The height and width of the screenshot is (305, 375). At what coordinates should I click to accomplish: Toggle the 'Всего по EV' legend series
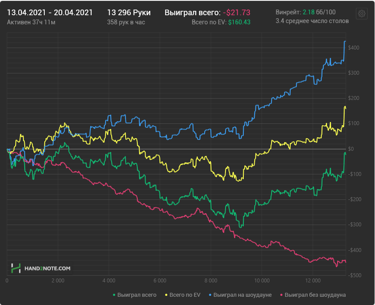(x=183, y=295)
